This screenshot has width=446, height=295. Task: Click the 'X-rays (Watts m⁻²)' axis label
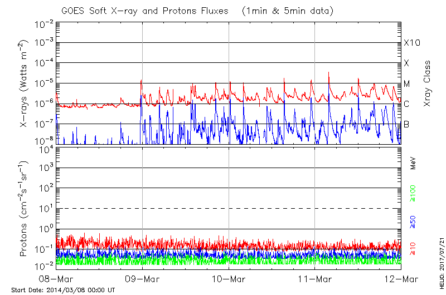click(25, 83)
